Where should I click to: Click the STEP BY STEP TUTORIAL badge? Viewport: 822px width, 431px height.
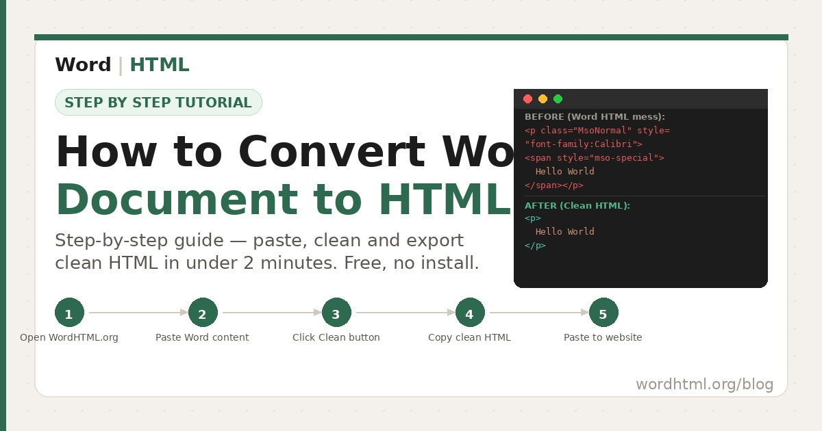[x=158, y=102]
